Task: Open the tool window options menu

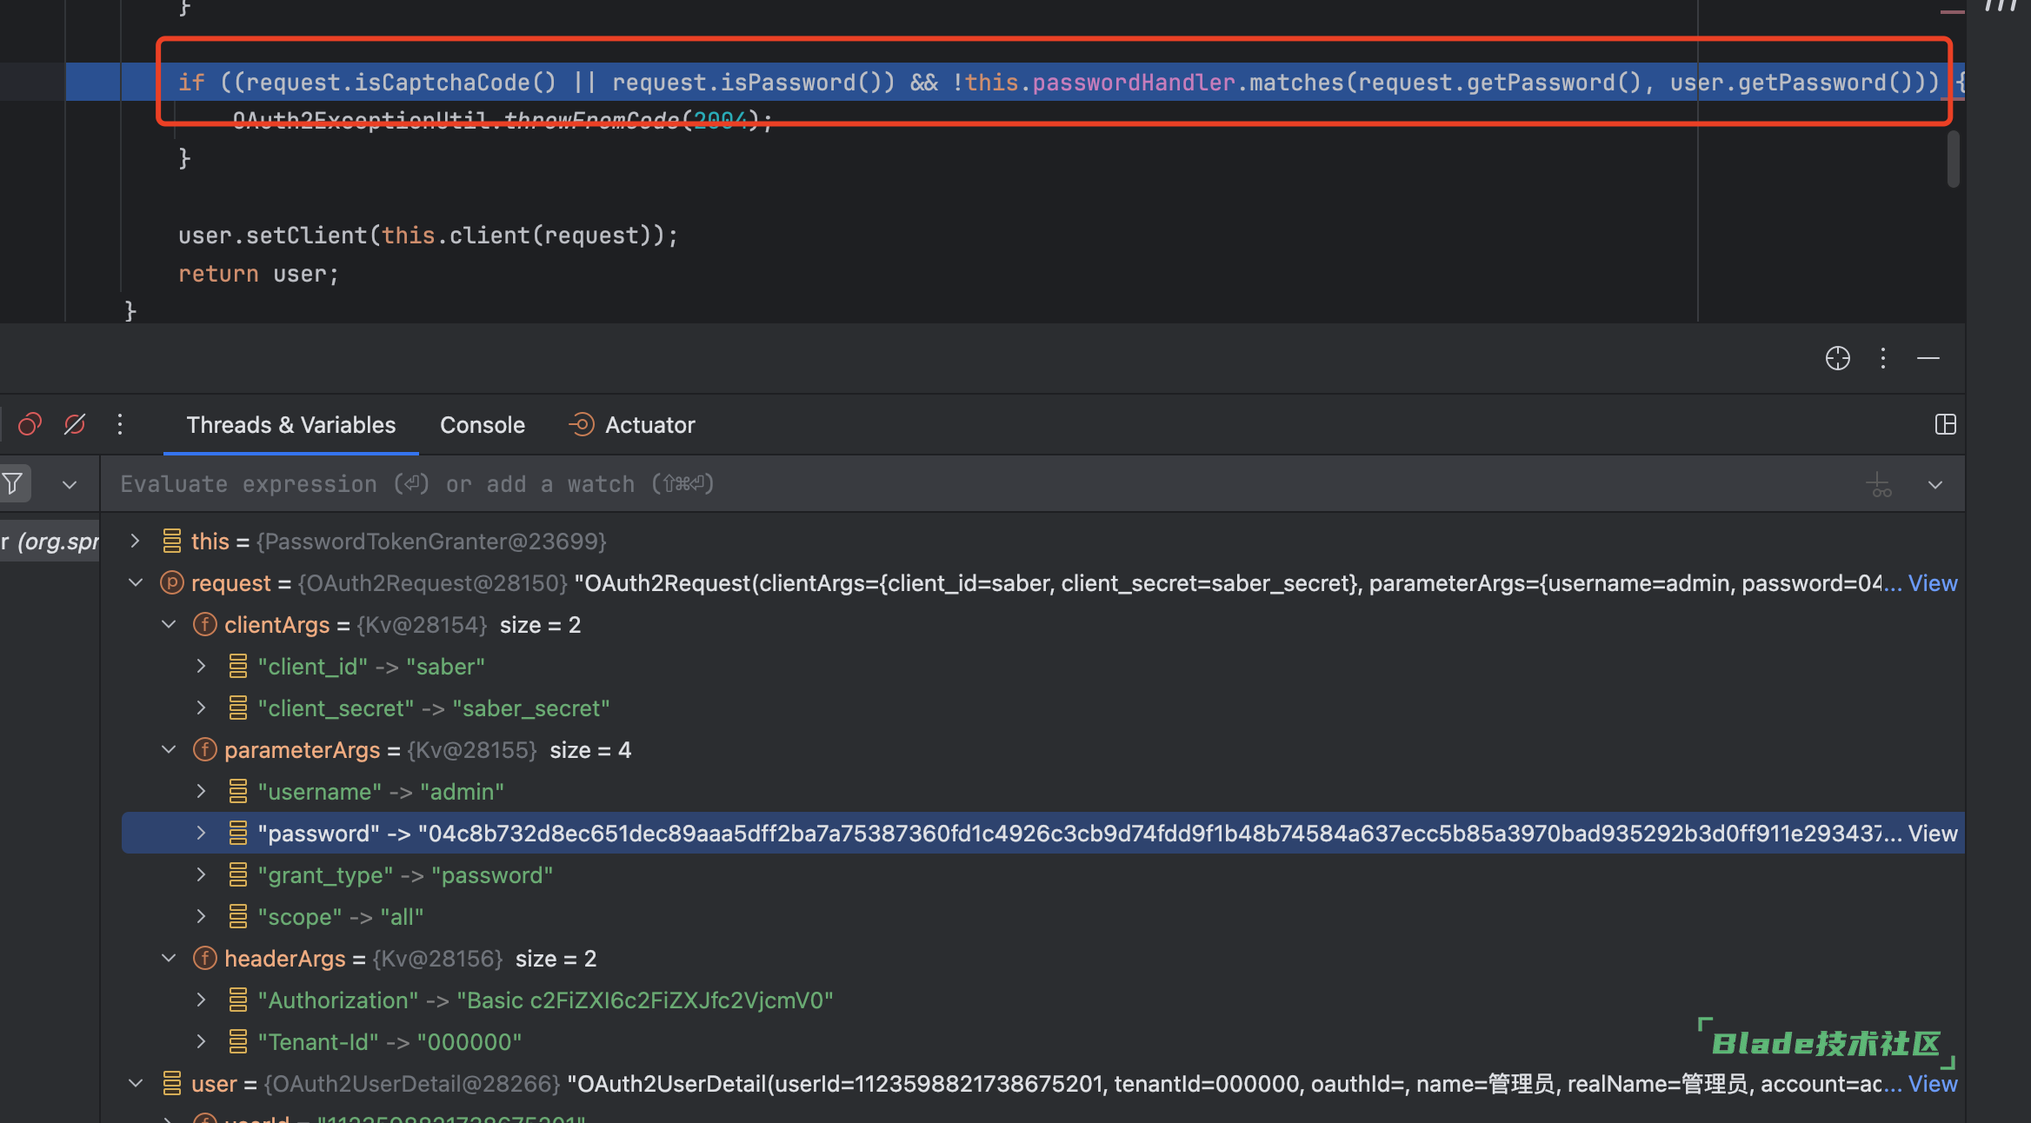Action: pos(1883,358)
